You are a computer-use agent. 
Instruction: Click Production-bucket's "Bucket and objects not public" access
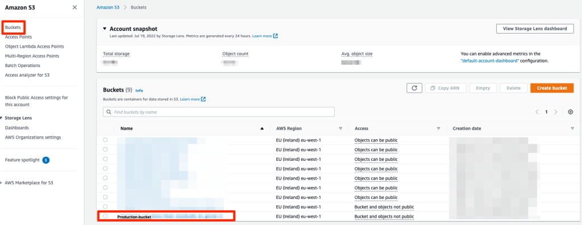coord(384,216)
